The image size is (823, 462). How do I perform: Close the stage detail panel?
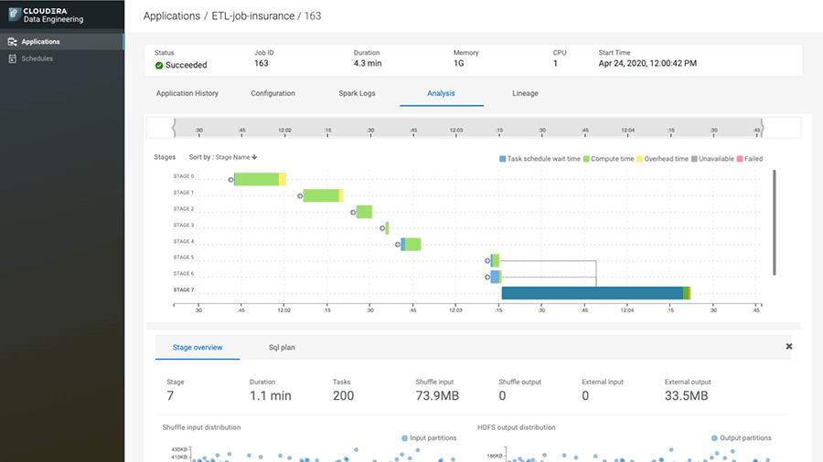[x=789, y=346]
